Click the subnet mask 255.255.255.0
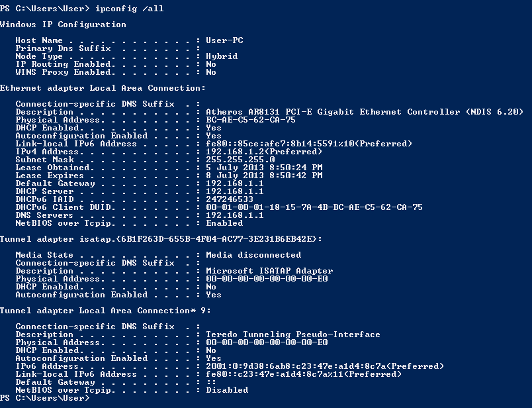This screenshot has height=408, width=532. (x=240, y=160)
